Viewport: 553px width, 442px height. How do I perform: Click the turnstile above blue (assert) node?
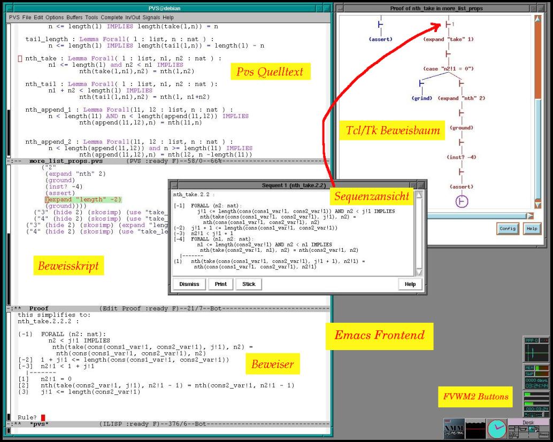381,25
